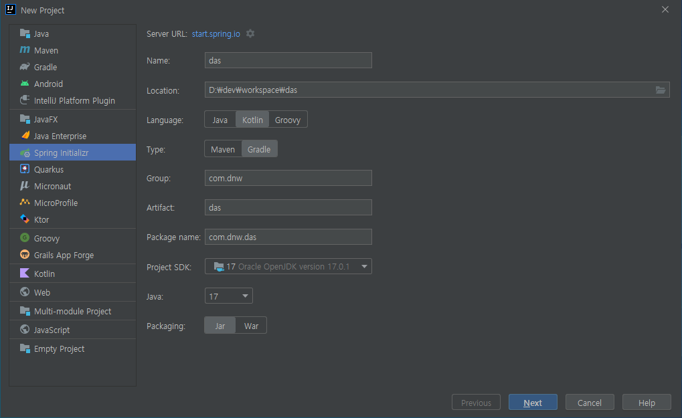Click the Ktor icon
This screenshot has width=682, height=418.
(25, 219)
